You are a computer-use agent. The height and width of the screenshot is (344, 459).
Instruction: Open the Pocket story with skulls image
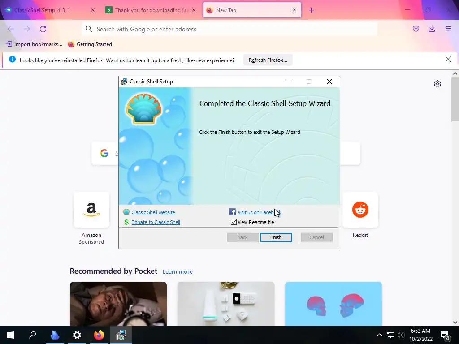tap(333, 304)
